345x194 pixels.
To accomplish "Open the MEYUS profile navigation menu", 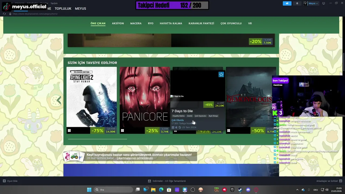I will click(80, 9).
